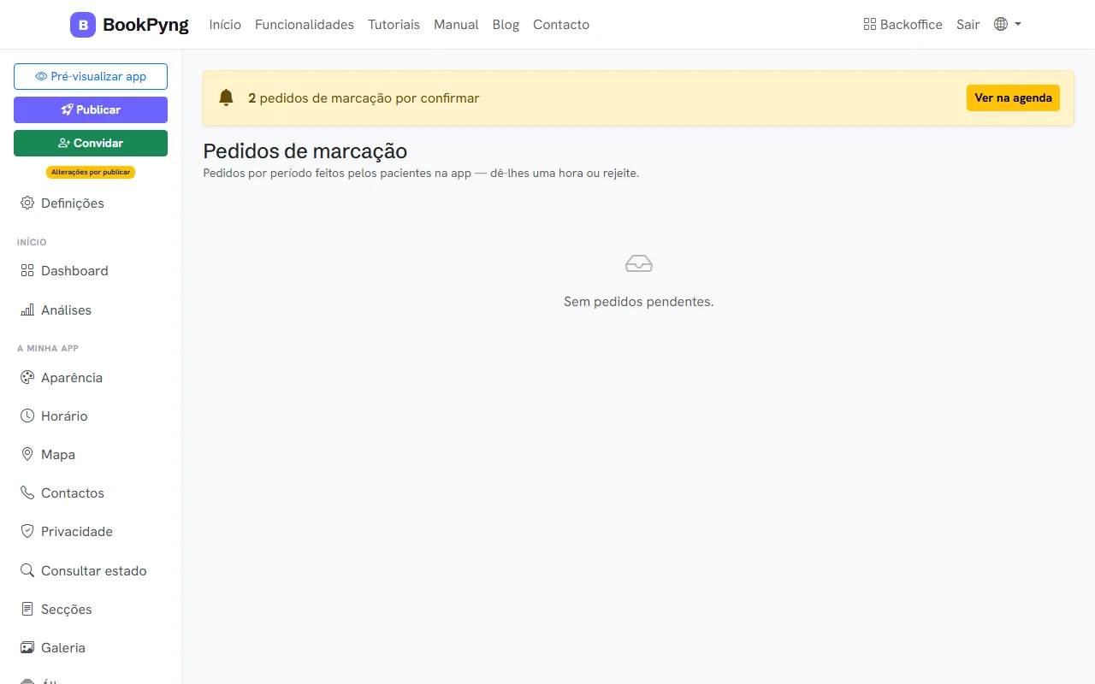Screen dimensions: 1095x684
Task: Click Sair to log out
Action: pyautogui.click(x=968, y=25)
